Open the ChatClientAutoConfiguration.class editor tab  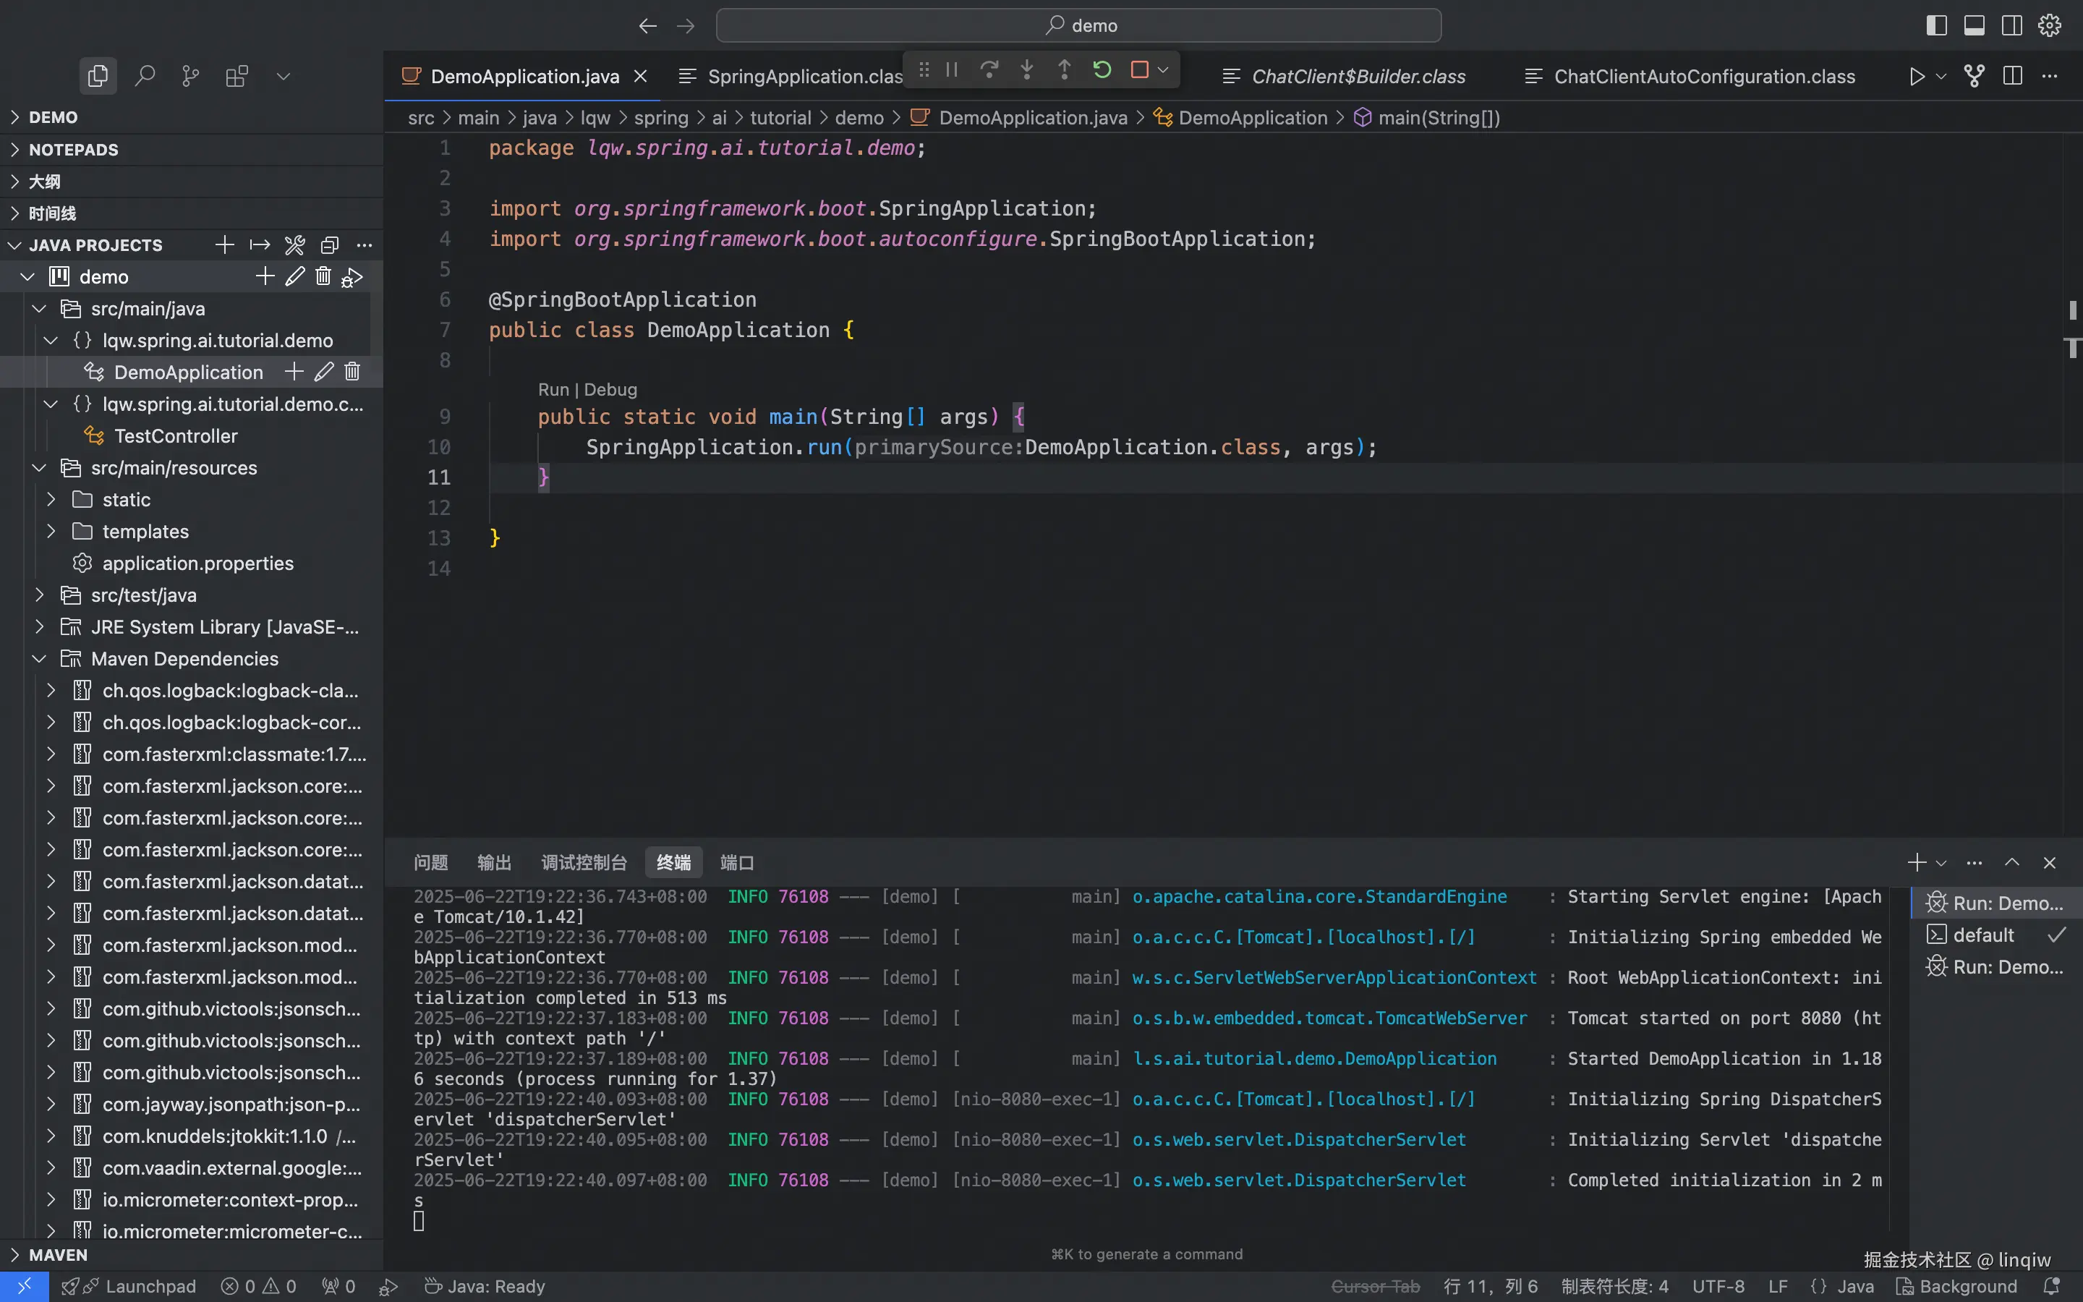pos(1703,76)
